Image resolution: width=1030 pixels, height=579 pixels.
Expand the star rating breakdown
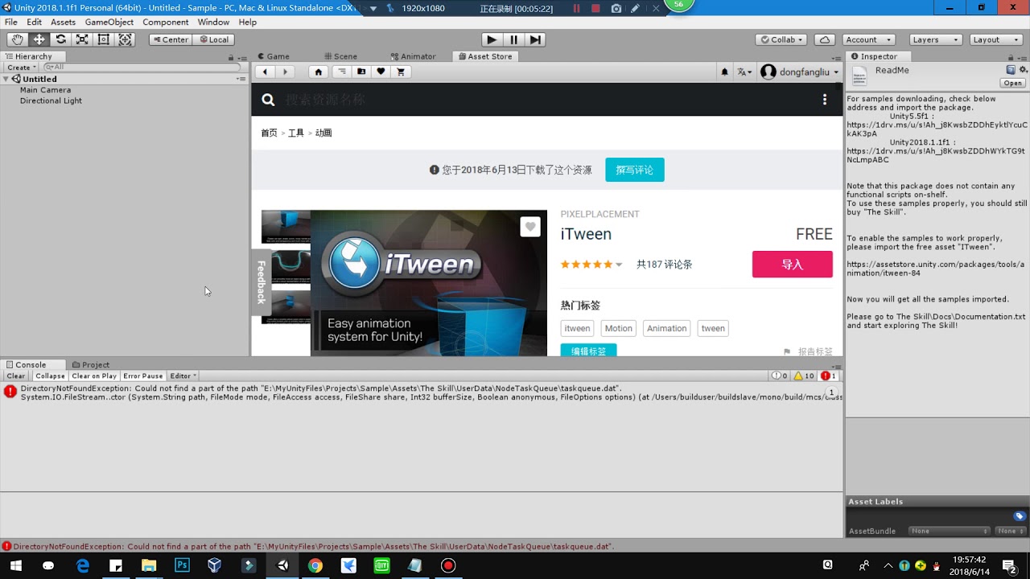click(619, 265)
